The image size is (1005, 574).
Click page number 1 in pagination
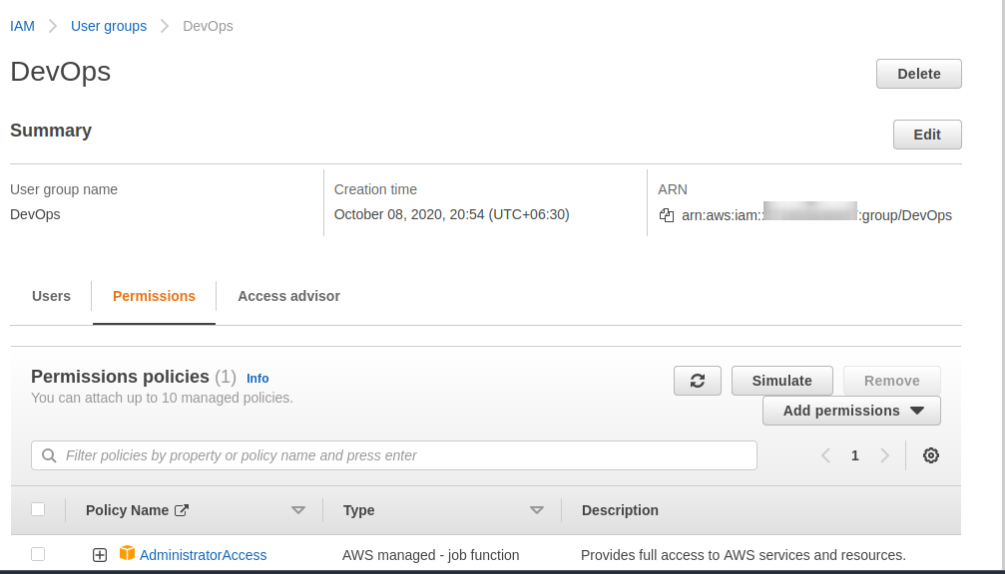(855, 455)
